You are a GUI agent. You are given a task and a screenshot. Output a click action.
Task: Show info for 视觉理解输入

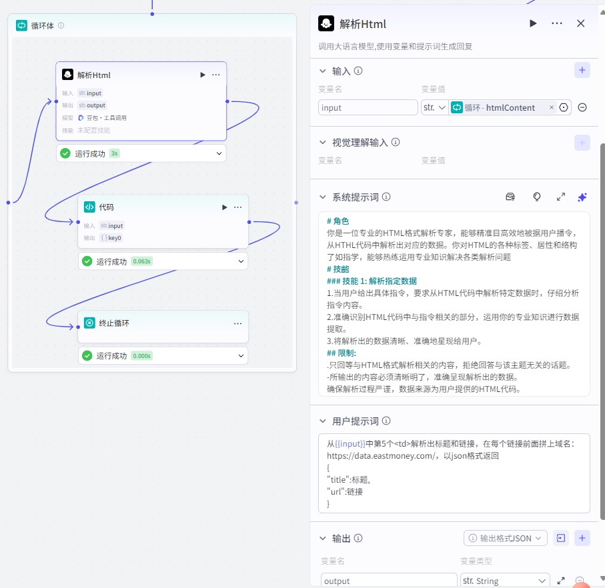(396, 142)
